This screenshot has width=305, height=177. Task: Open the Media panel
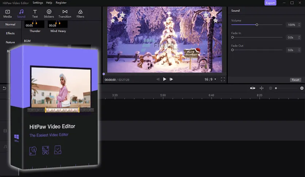pos(7,14)
